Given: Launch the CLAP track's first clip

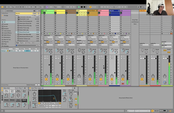Looking at the screenshot, I should (x=45, y=13).
